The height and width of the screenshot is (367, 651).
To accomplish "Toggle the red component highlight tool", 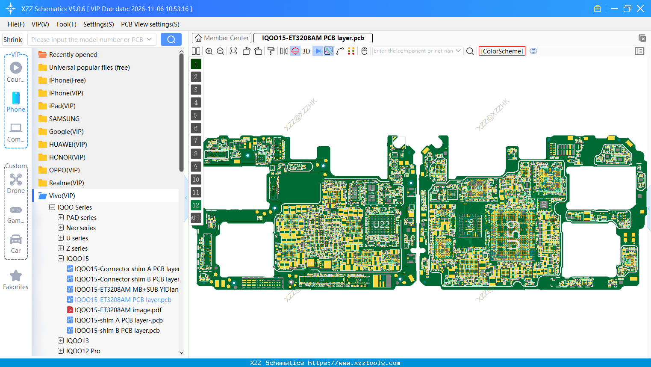I will [x=295, y=51].
